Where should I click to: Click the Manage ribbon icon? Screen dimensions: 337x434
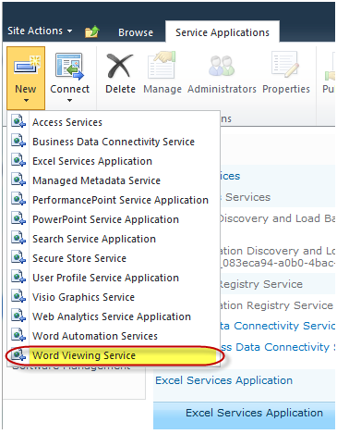(162, 65)
